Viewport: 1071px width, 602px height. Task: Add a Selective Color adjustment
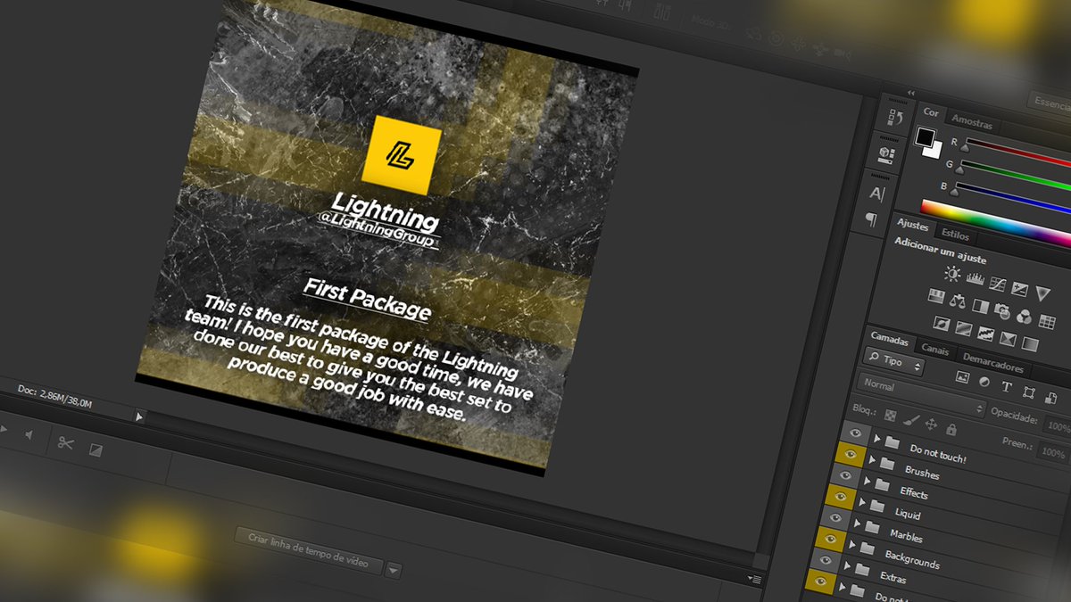pyautogui.click(x=1009, y=339)
